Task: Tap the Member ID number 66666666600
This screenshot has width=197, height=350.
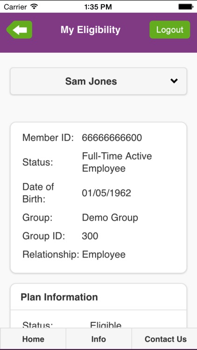Action: 112,138
